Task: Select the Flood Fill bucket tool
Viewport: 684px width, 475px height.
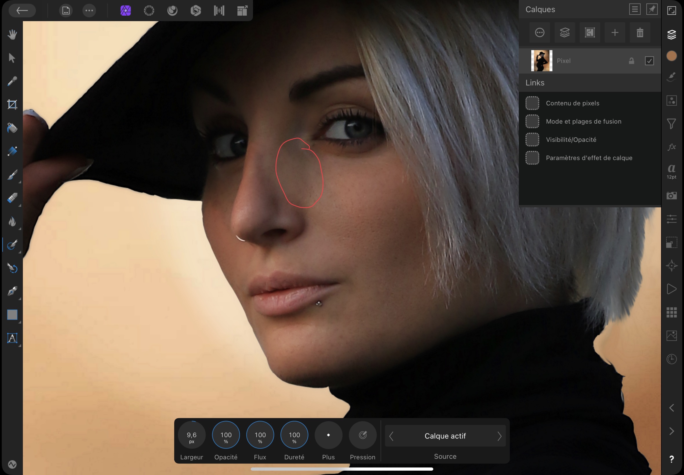Action: coord(12,128)
